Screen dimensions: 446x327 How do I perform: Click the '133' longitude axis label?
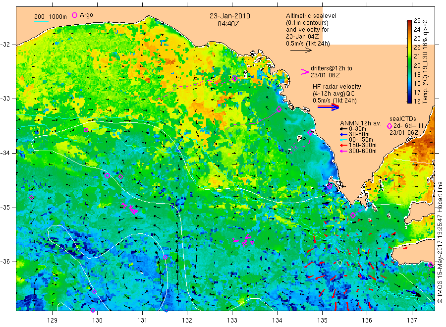tap(232, 321)
